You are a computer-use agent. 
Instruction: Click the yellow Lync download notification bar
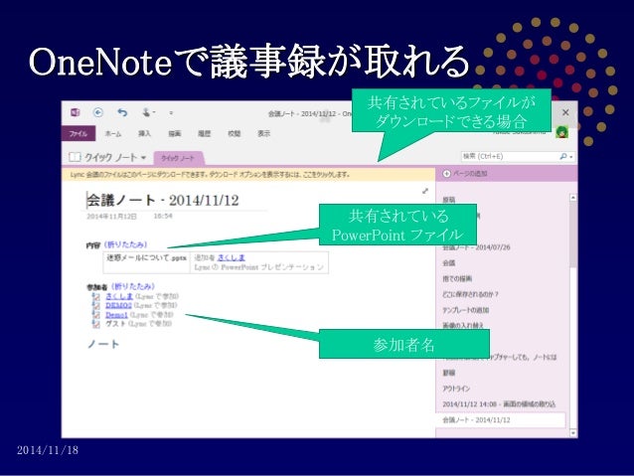click(x=248, y=175)
